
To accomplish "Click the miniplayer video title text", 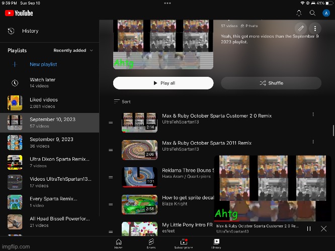I will (x=257, y=226).
